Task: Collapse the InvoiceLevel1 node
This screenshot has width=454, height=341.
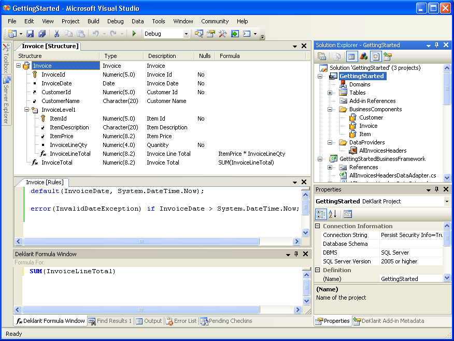Action: coord(26,110)
